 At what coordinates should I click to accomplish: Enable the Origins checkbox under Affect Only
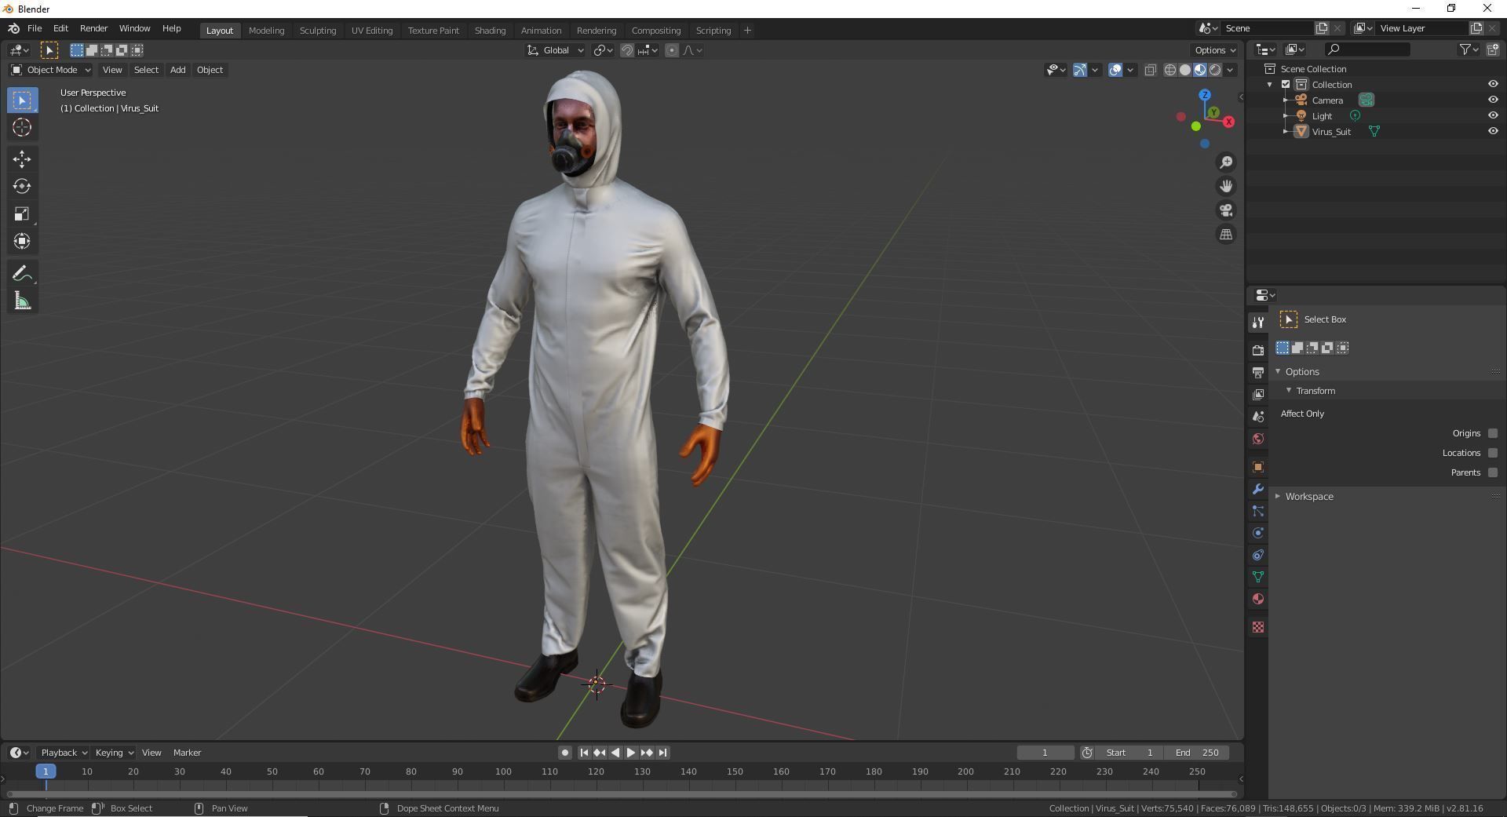point(1494,433)
